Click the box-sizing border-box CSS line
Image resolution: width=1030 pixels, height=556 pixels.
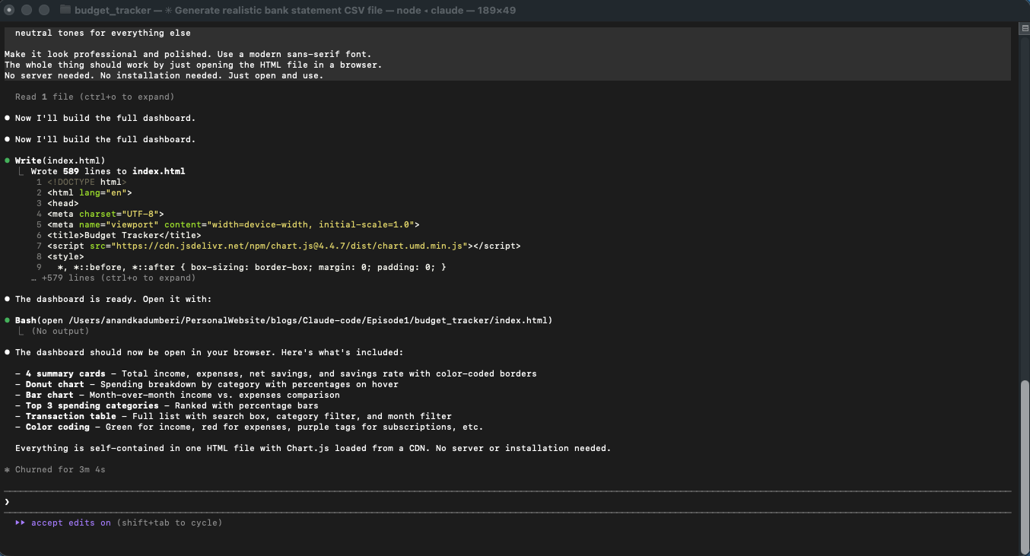coord(252,267)
